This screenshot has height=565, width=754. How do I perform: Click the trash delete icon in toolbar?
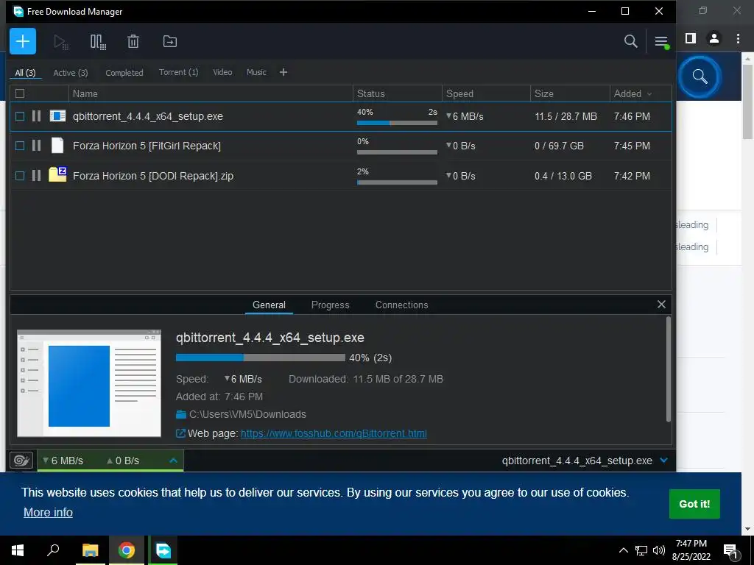(x=133, y=42)
